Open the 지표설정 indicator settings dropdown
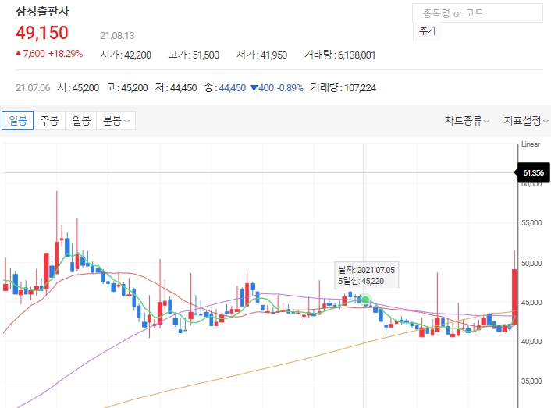551x408 pixels. click(526, 120)
